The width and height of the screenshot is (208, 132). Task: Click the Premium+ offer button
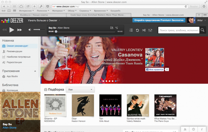(159, 20)
